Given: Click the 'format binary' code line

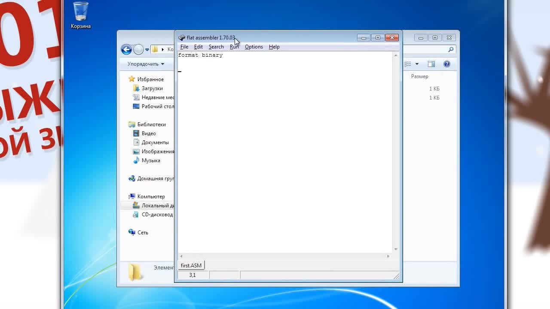Looking at the screenshot, I should [x=200, y=55].
